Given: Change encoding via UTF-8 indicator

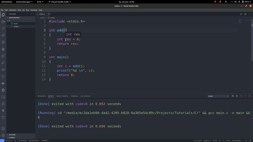Looking at the screenshot, I should click(x=215, y=140).
